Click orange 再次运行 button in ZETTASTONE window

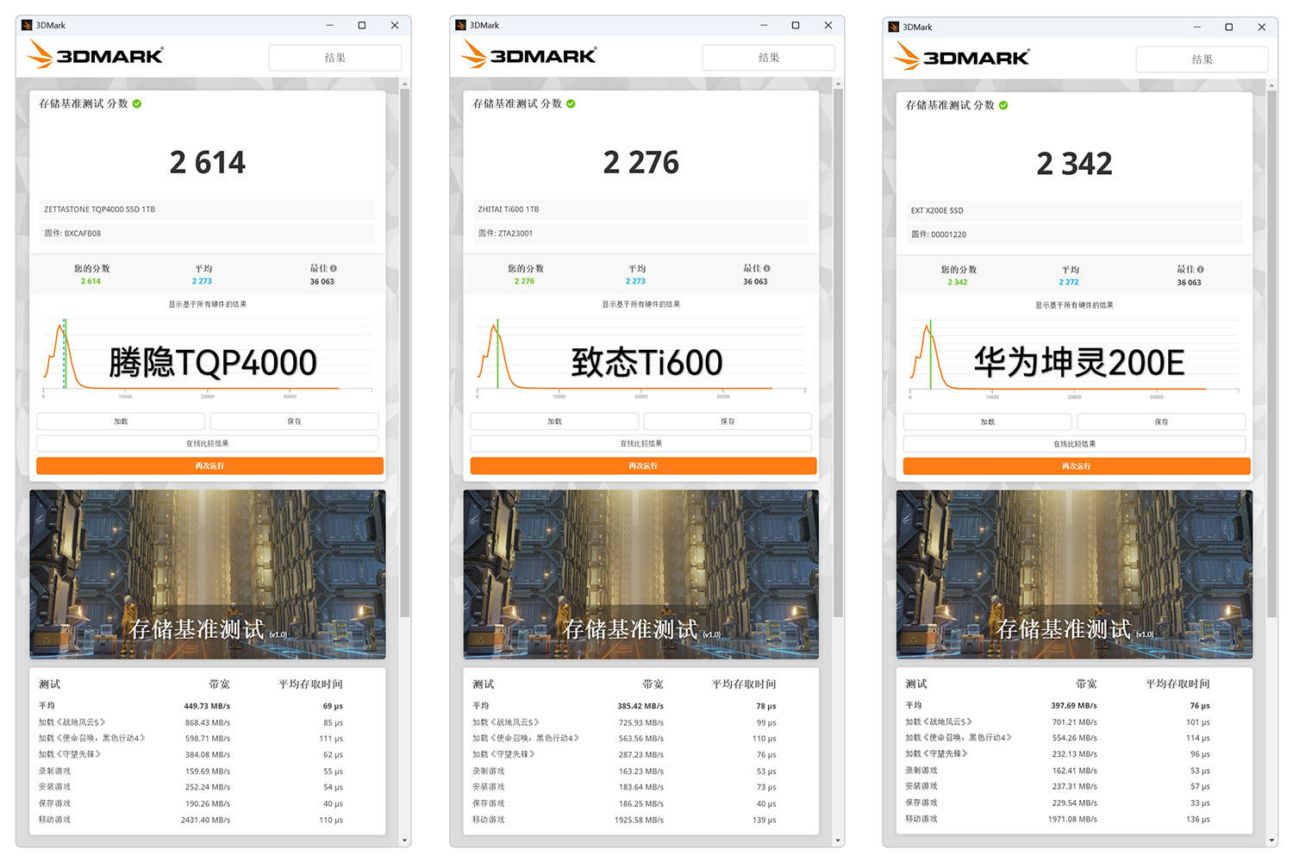[209, 465]
